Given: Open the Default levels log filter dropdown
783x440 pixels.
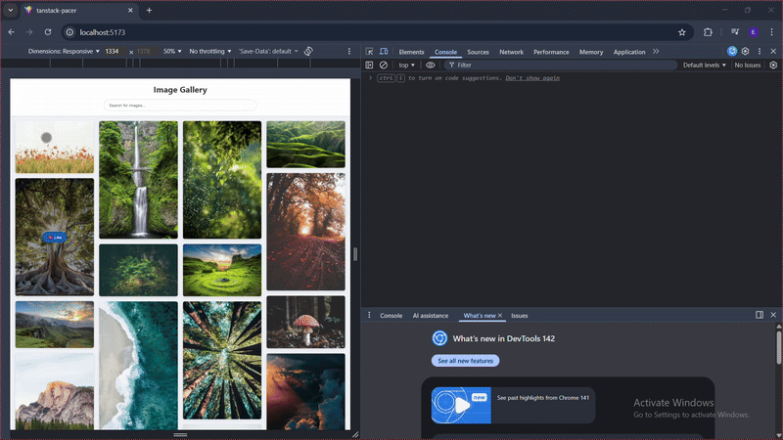Looking at the screenshot, I should (705, 66).
